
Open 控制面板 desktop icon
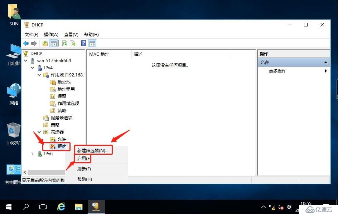pos(14,174)
